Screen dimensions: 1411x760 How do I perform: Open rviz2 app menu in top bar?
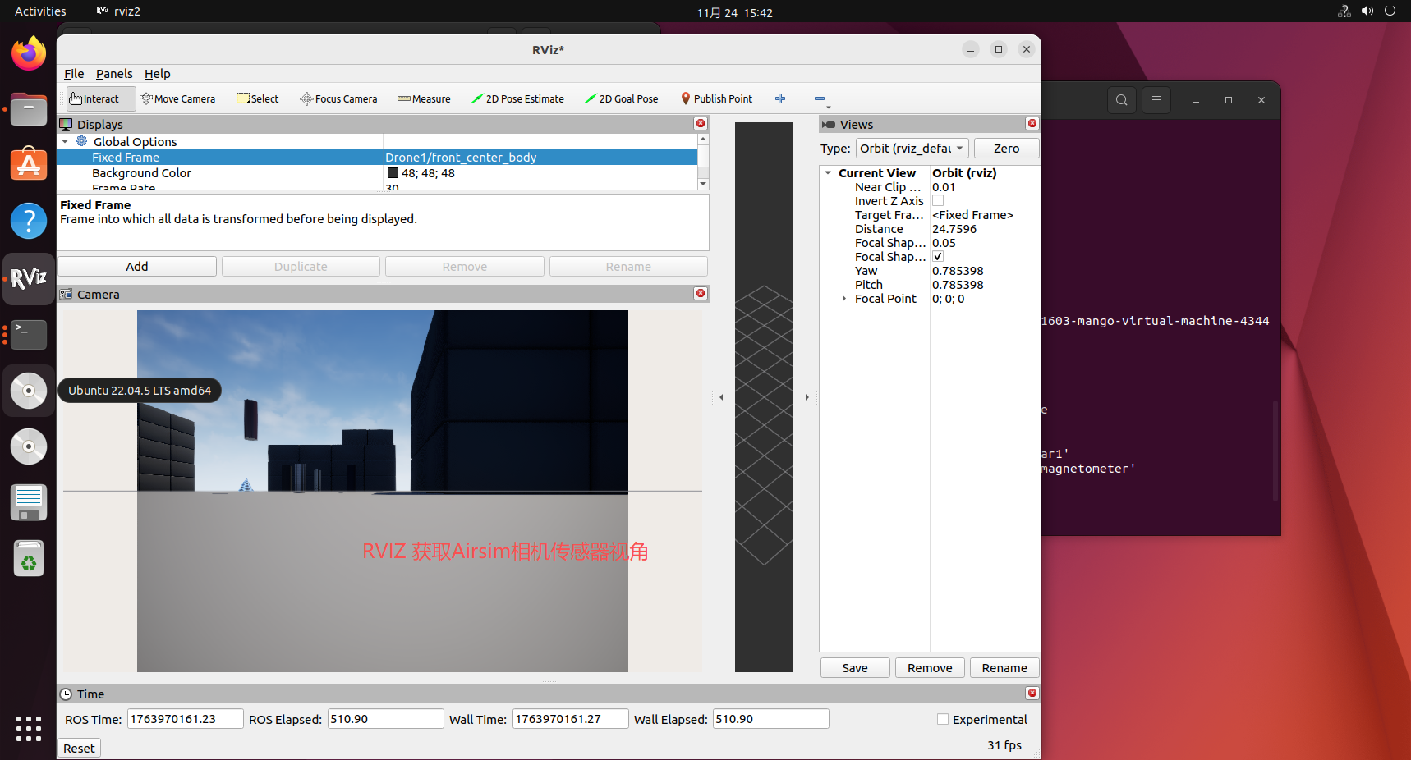click(x=118, y=11)
